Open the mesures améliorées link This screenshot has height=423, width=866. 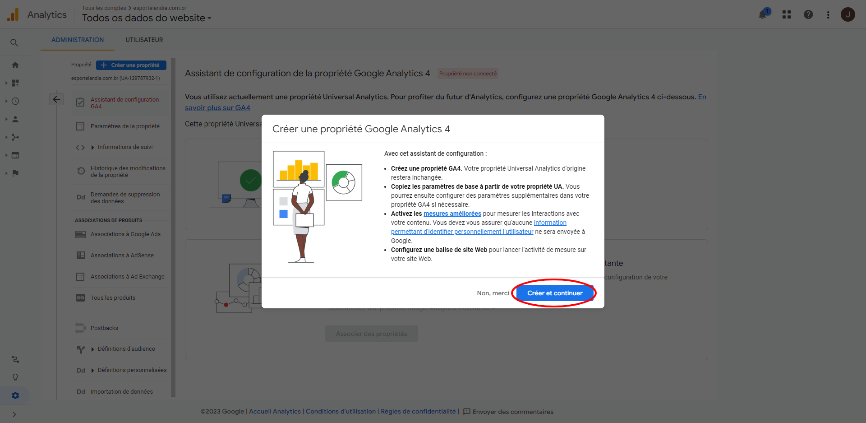click(x=452, y=214)
